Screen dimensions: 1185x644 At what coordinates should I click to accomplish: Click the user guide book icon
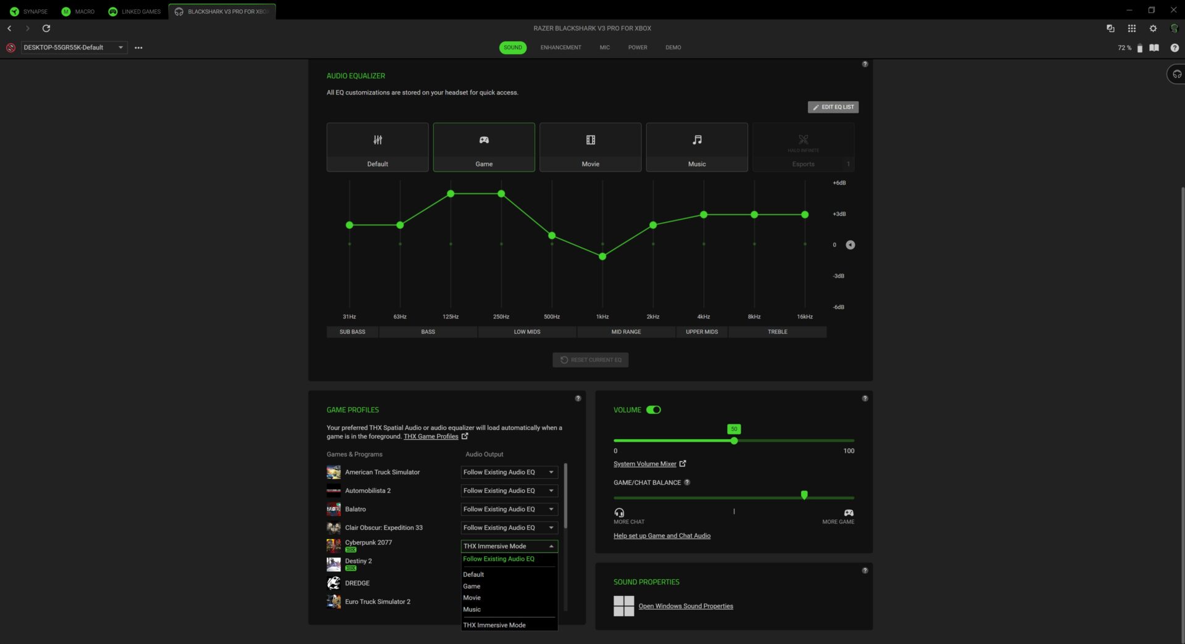pos(1154,47)
